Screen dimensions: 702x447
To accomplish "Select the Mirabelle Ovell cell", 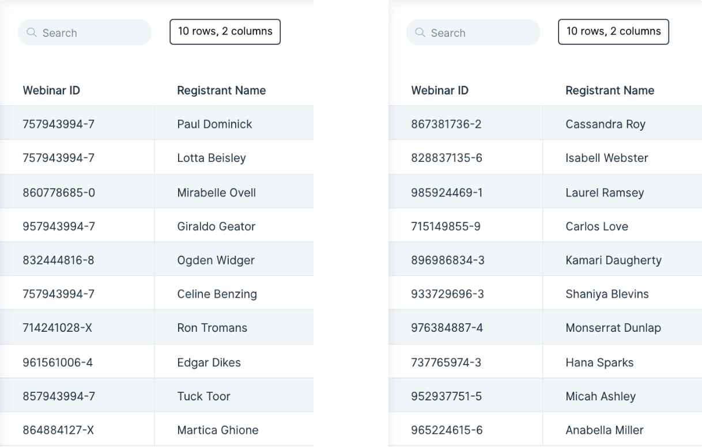I will 234,192.
